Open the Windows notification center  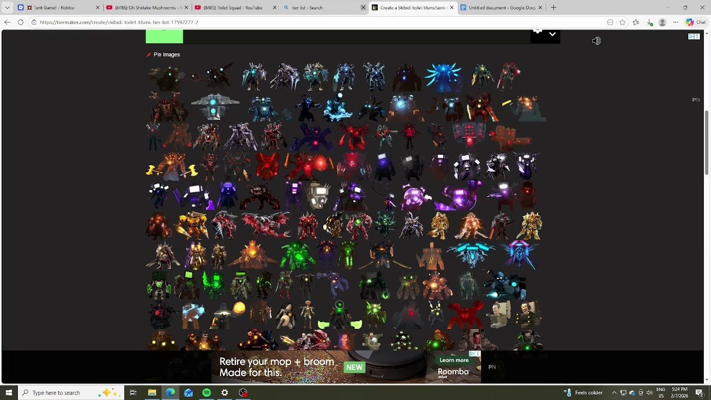click(700, 393)
